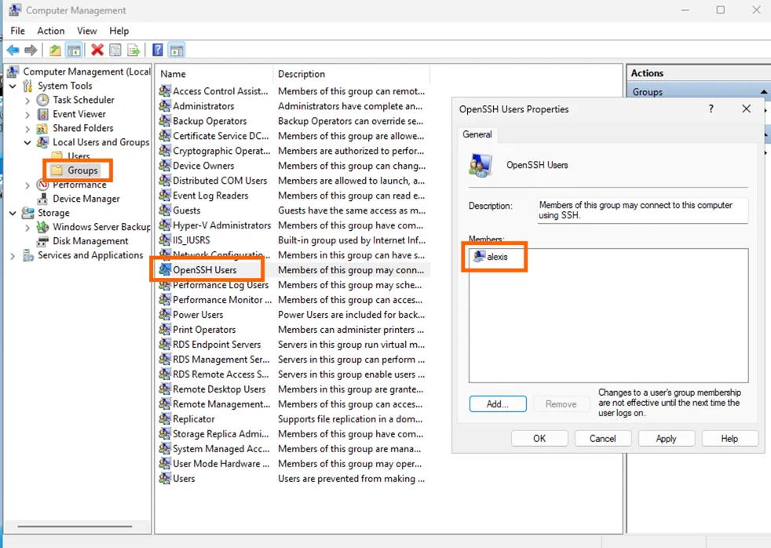The image size is (771, 548).
Task: Click the Apply button
Action: (667, 438)
